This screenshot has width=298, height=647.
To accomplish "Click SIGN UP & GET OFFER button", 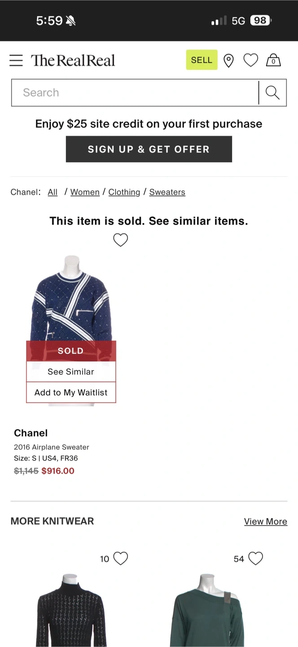I will pos(149,149).
